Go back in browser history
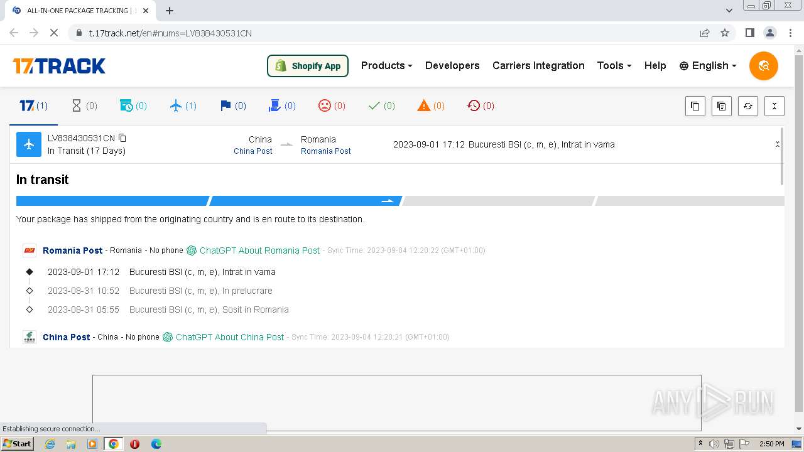 click(x=14, y=33)
